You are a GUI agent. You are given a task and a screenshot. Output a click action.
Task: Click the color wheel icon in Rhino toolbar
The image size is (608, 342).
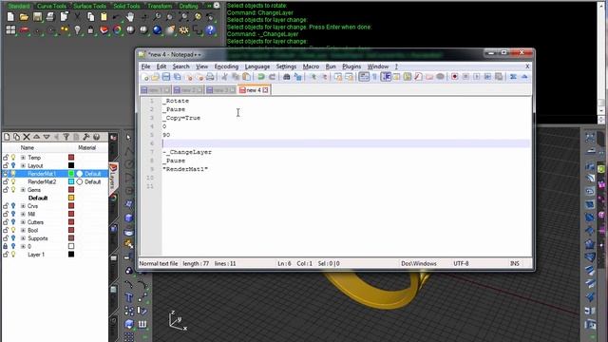tap(117, 29)
